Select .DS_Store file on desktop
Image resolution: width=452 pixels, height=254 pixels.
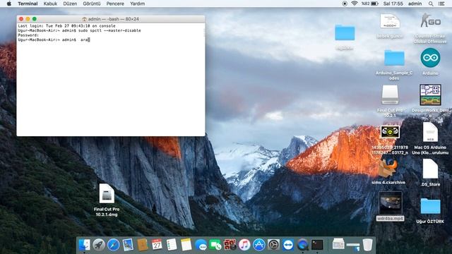[430, 169]
